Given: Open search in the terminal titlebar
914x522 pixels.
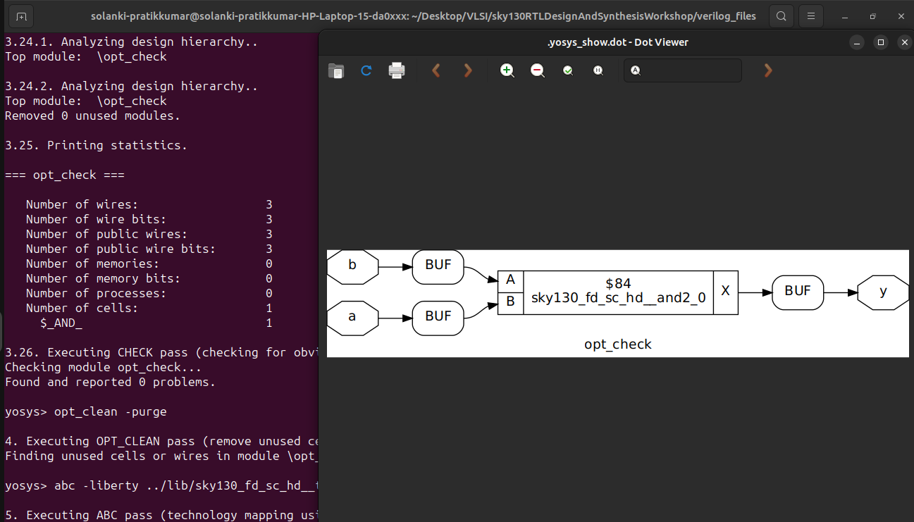Looking at the screenshot, I should pyautogui.click(x=781, y=15).
